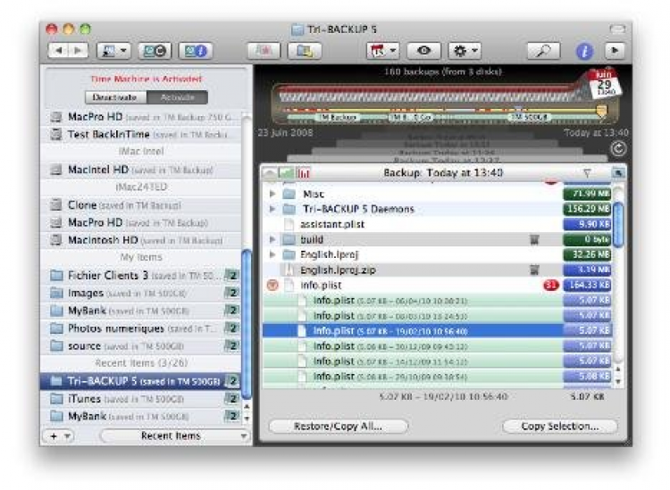Click the plus add button under sidebar

(54, 436)
